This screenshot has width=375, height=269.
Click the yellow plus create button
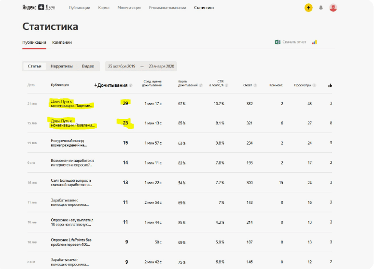point(308,8)
